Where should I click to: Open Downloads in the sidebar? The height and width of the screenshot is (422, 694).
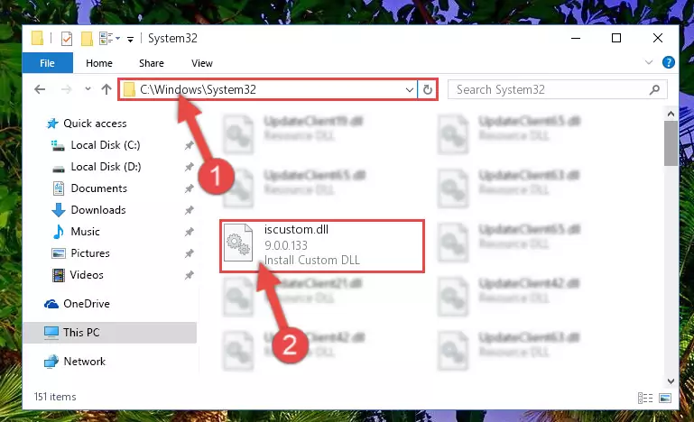[98, 210]
